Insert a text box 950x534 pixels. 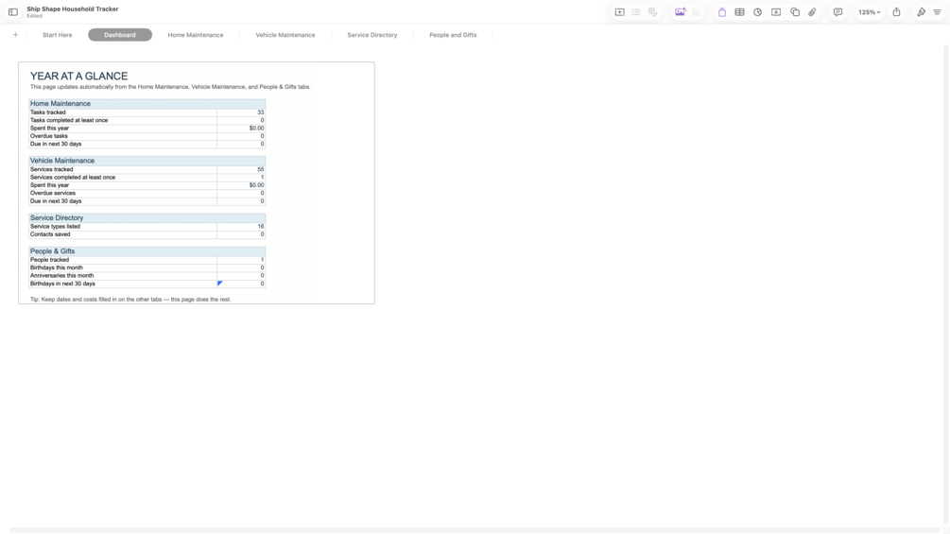(775, 12)
